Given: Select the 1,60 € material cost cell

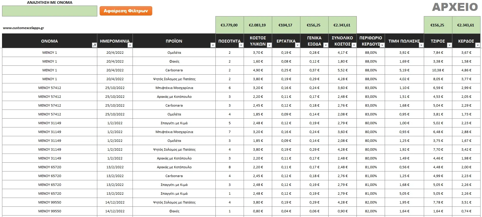Looking at the screenshot, I should [258, 61].
